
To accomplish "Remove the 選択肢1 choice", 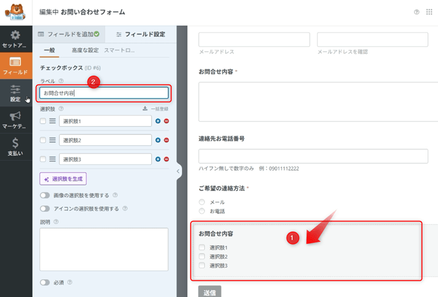I will pyautogui.click(x=167, y=121).
